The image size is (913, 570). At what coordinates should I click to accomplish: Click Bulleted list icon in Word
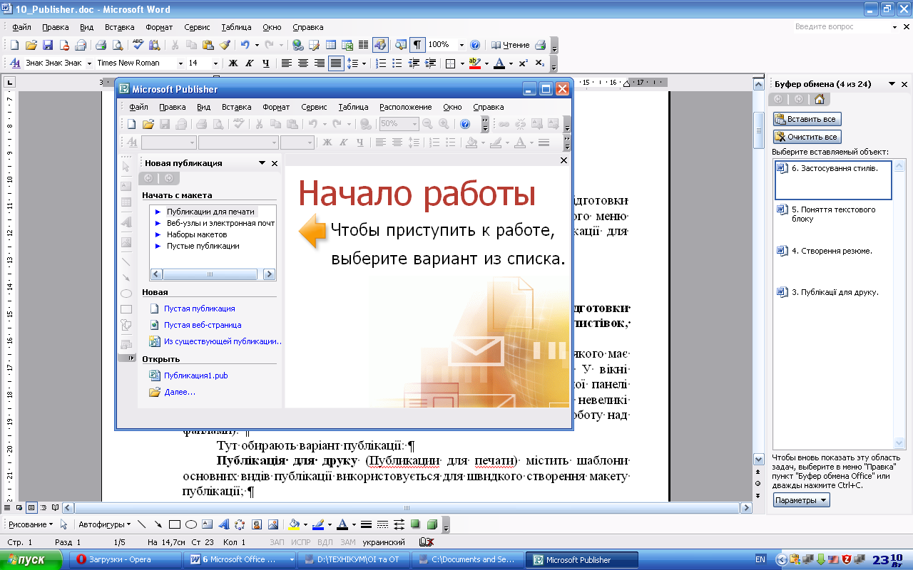point(397,63)
